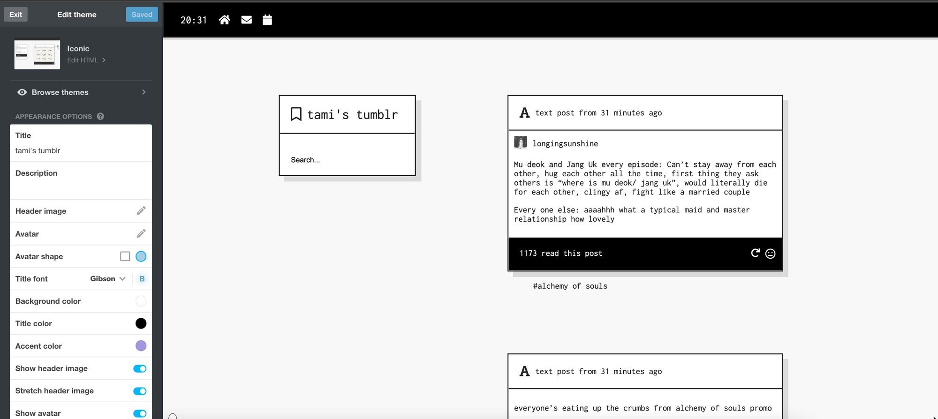Click the longingsunshine avatar image
938x419 pixels.
pyautogui.click(x=521, y=142)
